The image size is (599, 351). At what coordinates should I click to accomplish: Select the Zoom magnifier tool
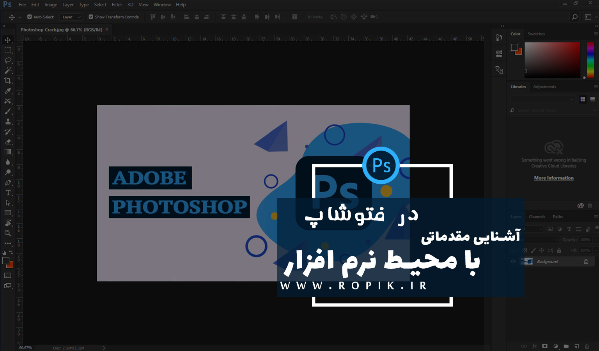click(8, 233)
